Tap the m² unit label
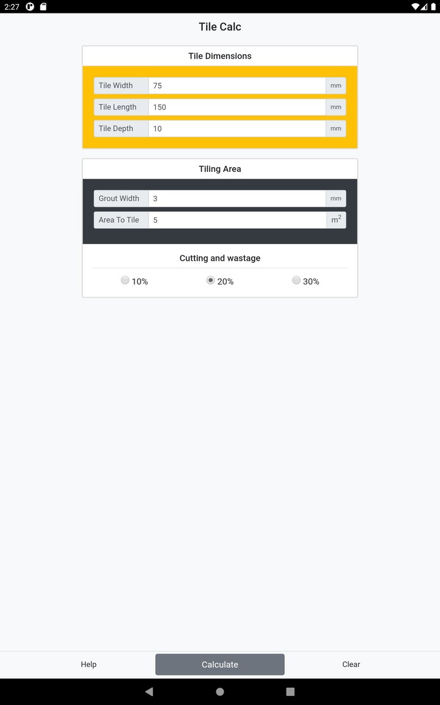The image size is (440, 705). 336,220
